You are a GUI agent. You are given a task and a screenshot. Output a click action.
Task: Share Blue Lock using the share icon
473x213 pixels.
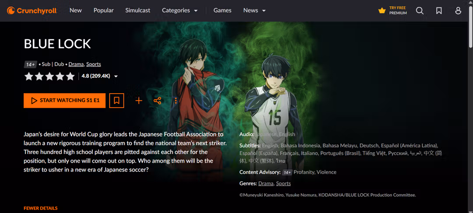(157, 101)
